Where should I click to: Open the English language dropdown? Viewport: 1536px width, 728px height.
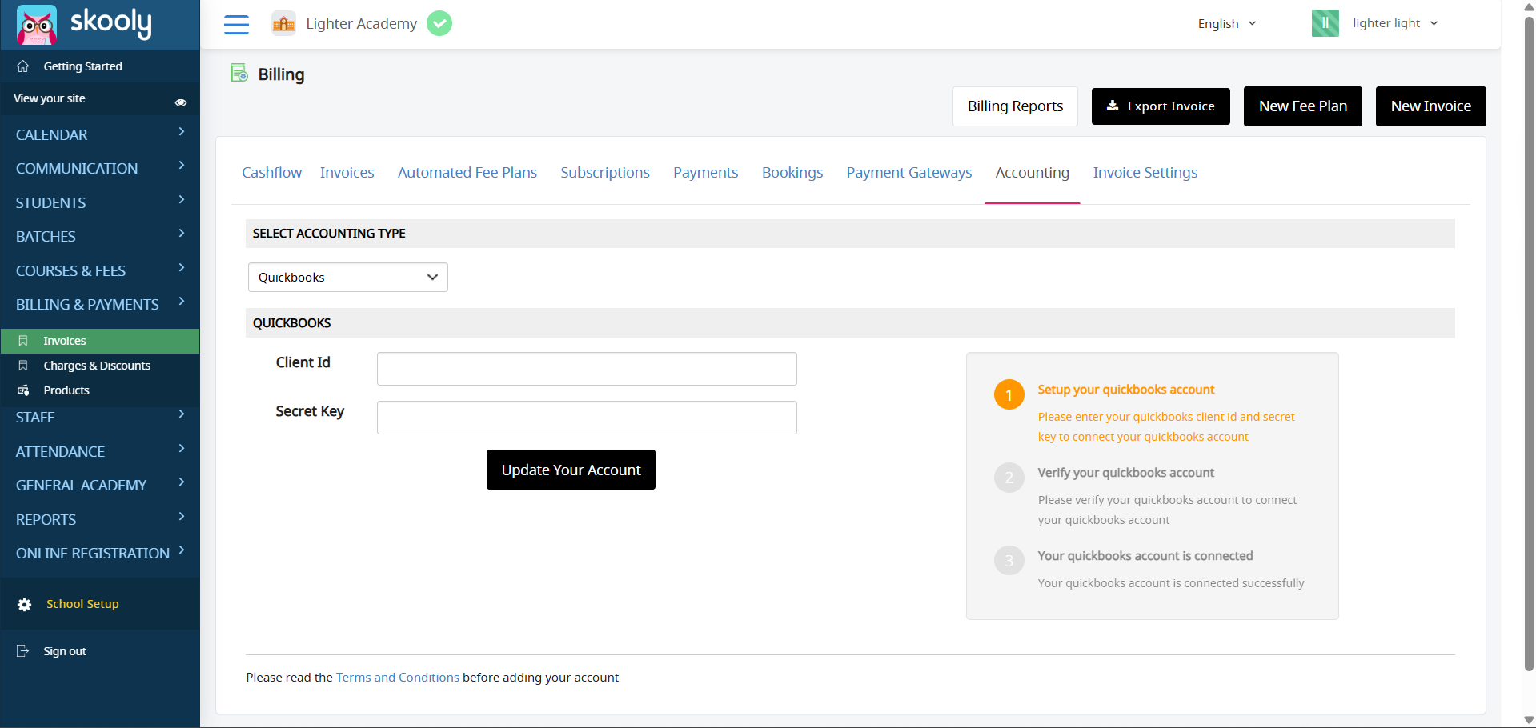tap(1227, 24)
